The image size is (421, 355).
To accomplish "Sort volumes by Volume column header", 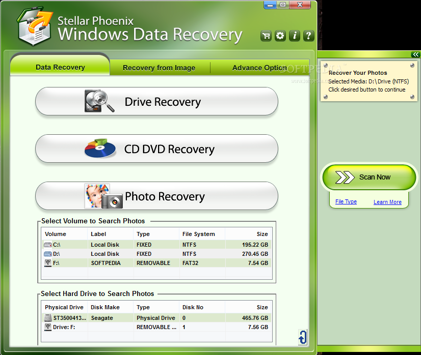I will coord(64,234).
